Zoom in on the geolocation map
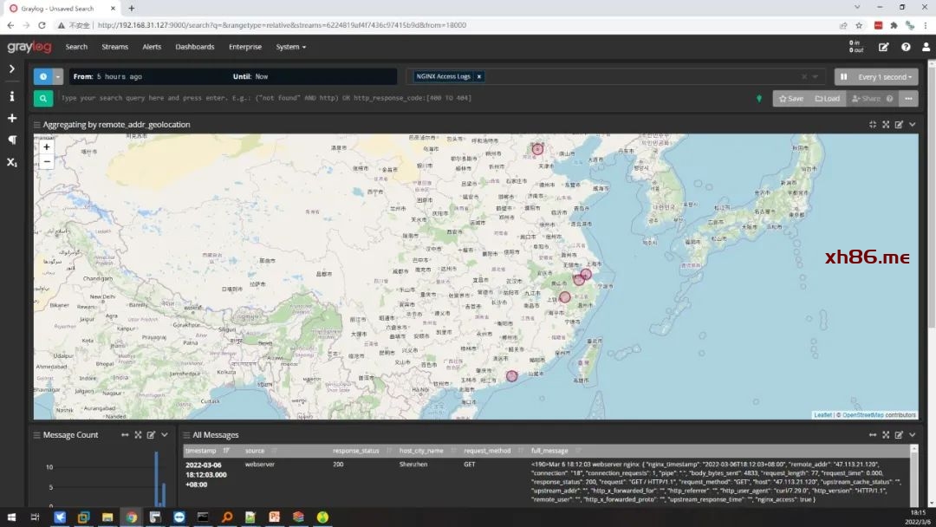This screenshot has width=936, height=527. [x=47, y=146]
